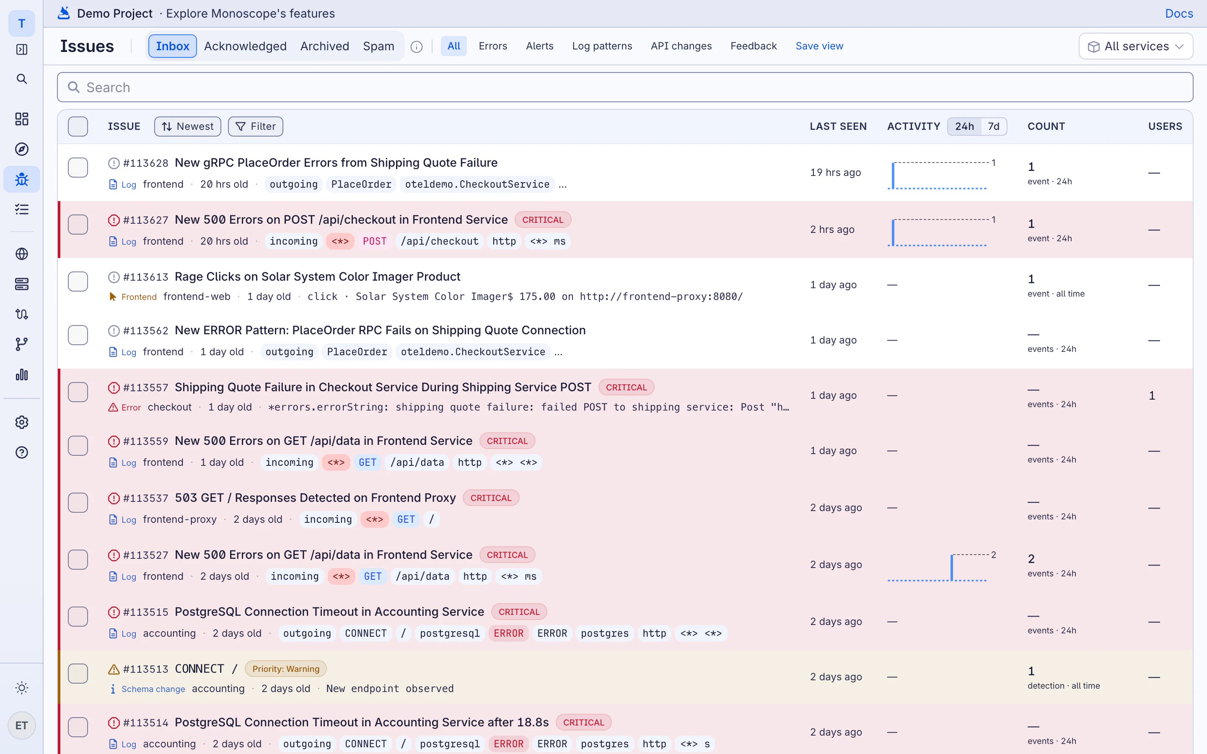The width and height of the screenshot is (1207, 754).
Task: Check the box for issue #113628
Action: click(x=78, y=168)
